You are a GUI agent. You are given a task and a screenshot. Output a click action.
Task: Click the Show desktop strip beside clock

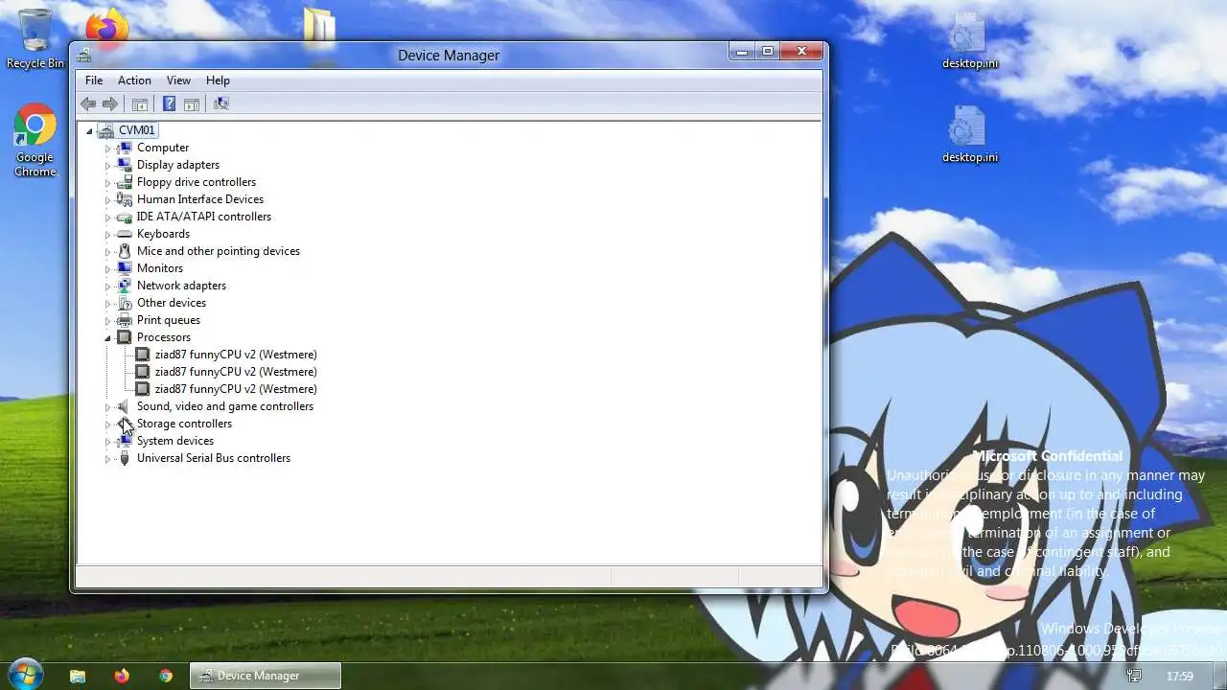tap(1220, 676)
